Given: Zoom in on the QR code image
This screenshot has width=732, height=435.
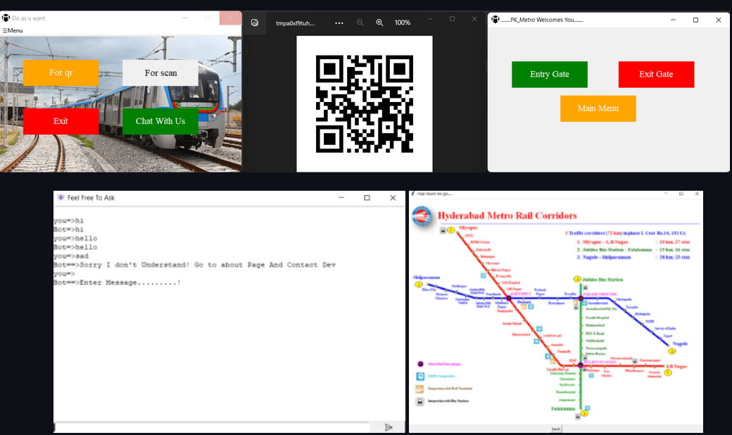Looking at the screenshot, I should (x=379, y=22).
